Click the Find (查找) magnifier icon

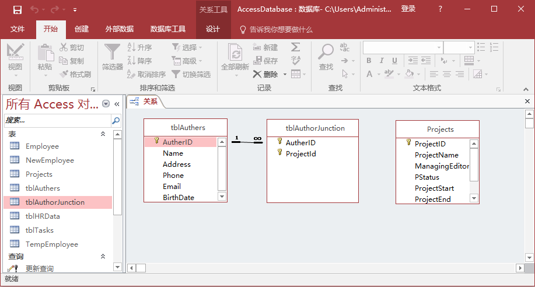pos(326,52)
